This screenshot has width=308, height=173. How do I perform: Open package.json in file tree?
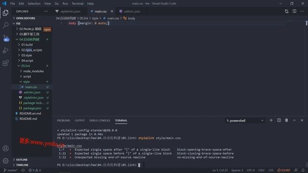coord(32,108)
